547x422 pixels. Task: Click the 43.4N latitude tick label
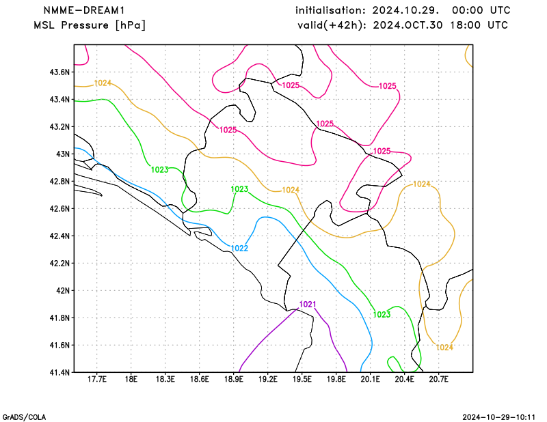[59, 100]
